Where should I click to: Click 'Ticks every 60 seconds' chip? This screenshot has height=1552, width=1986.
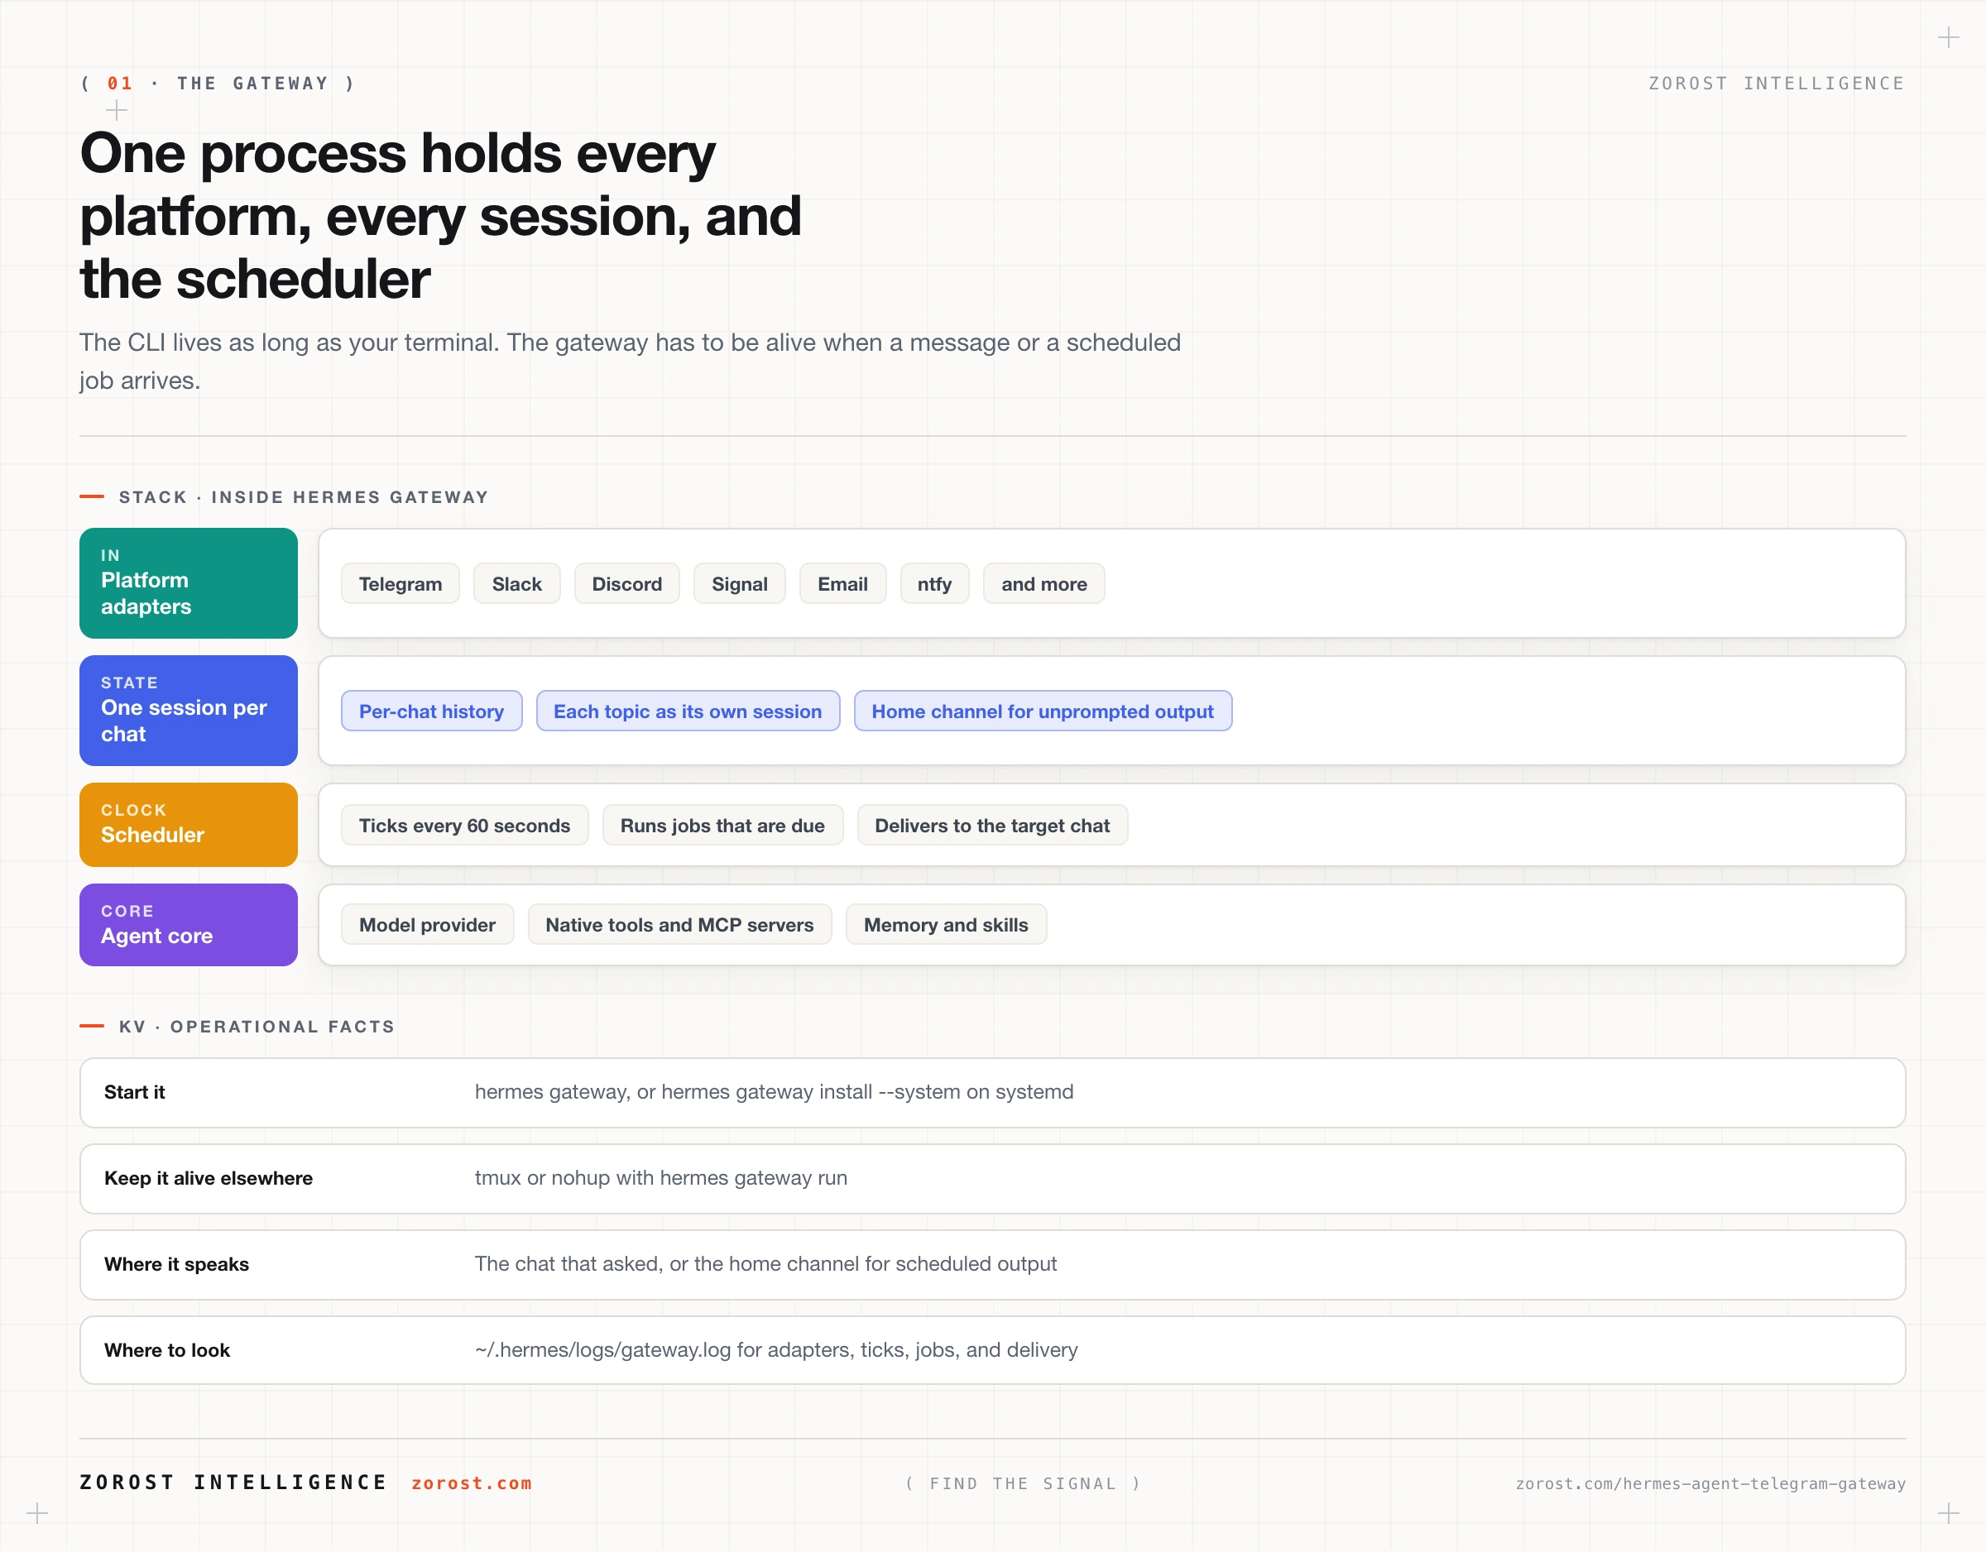click(x=463, y=826)
